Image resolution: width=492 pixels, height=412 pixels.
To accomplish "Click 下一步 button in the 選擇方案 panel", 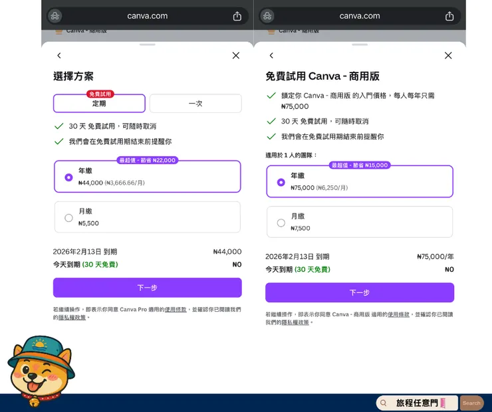I will point(147,288).
